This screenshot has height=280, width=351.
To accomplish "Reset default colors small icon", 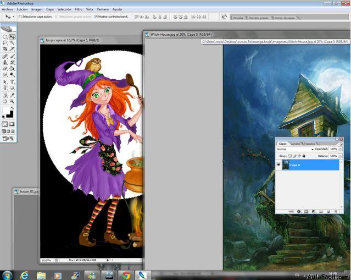I will pos(4,117).
